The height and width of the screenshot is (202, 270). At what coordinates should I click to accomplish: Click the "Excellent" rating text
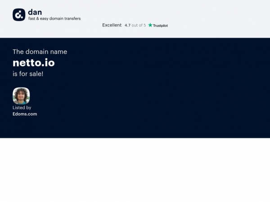[112, 25]
